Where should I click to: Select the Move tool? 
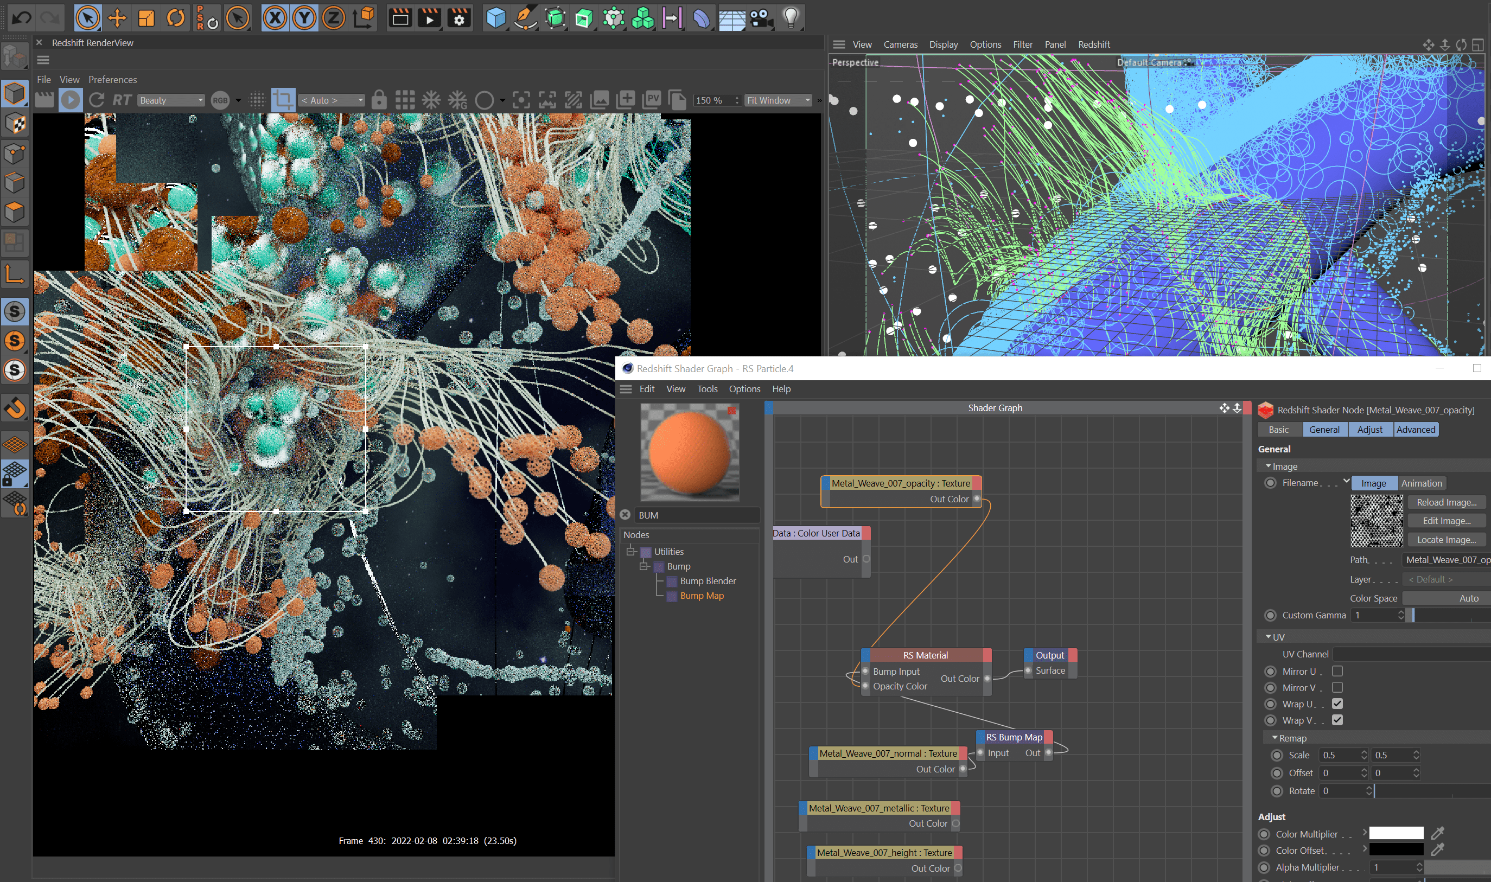(117, 18)
